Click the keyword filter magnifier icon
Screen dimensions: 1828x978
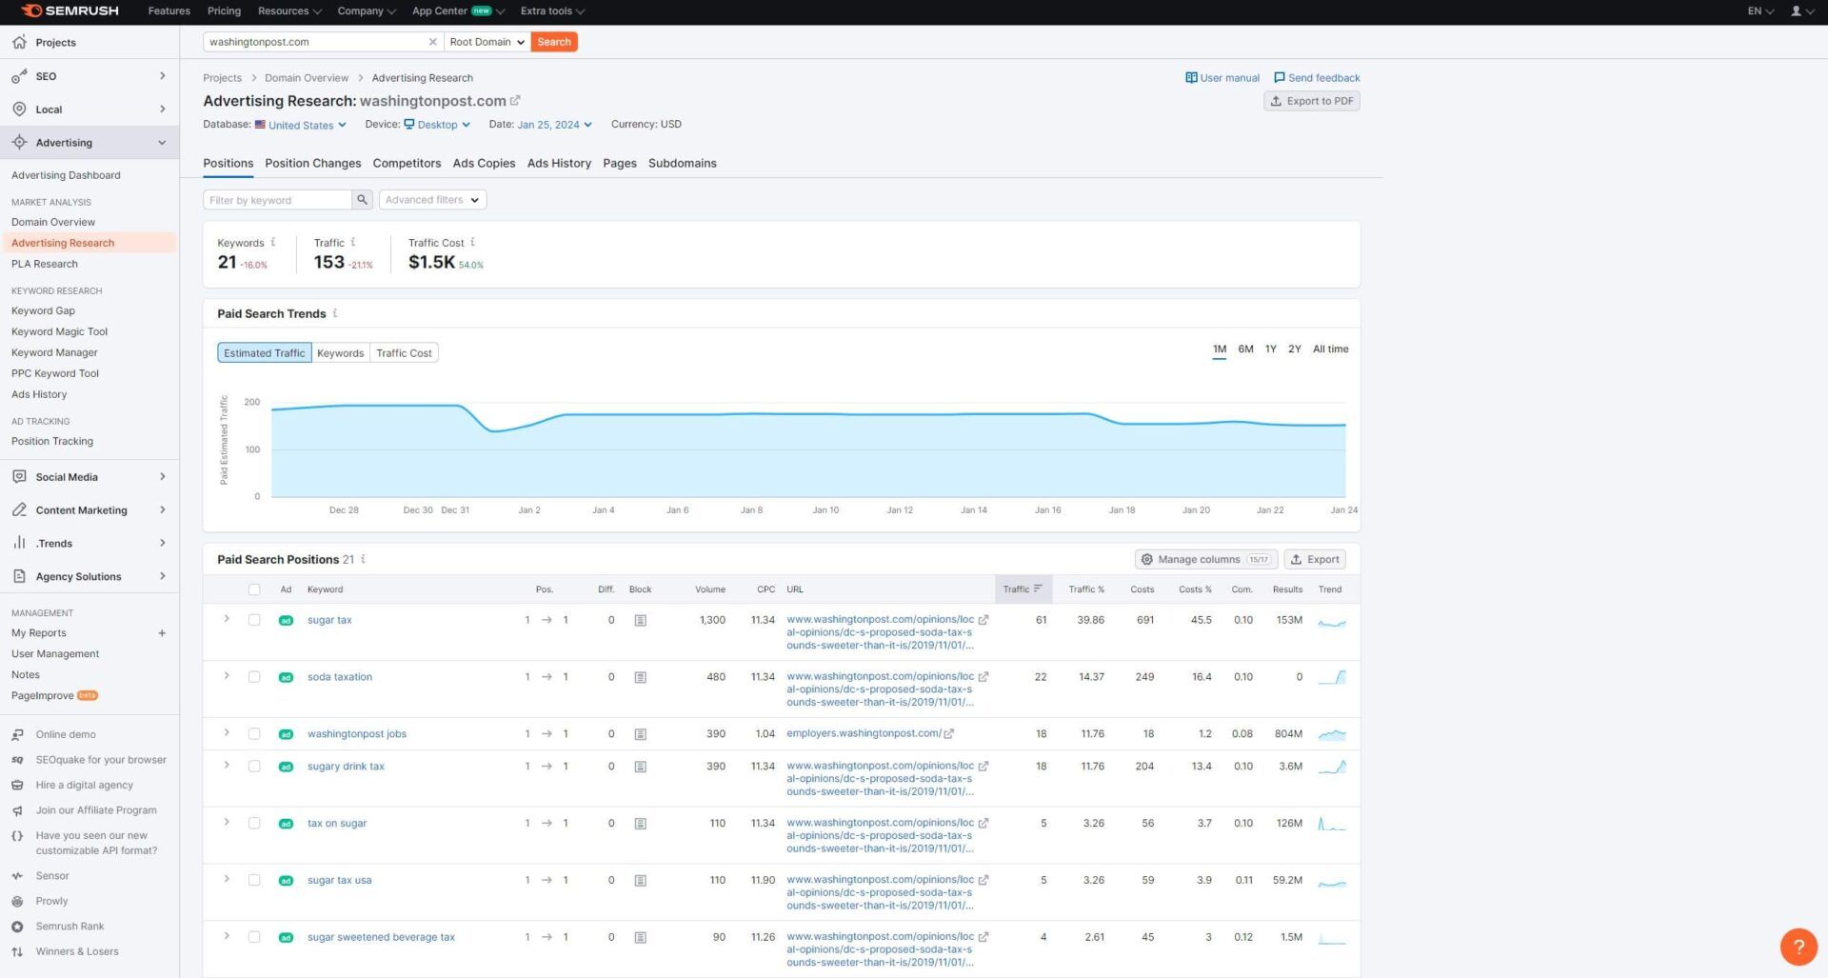pos(362,200)
